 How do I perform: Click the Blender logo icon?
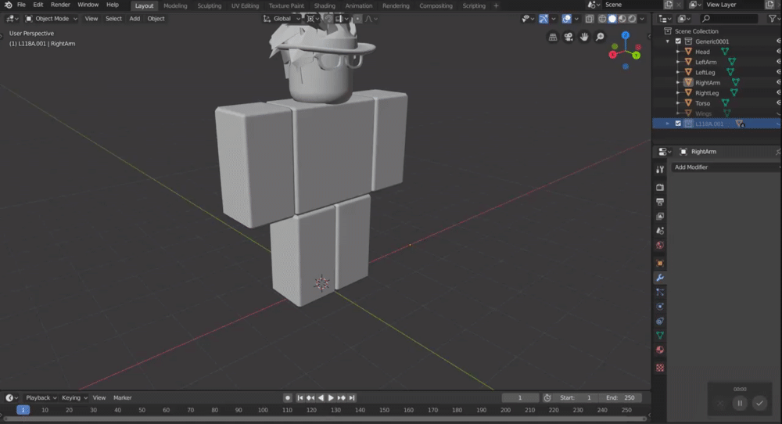click(x=8, y=5)
